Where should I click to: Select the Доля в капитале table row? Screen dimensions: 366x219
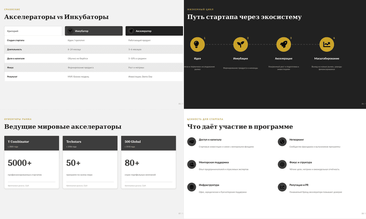pos(94,59)
